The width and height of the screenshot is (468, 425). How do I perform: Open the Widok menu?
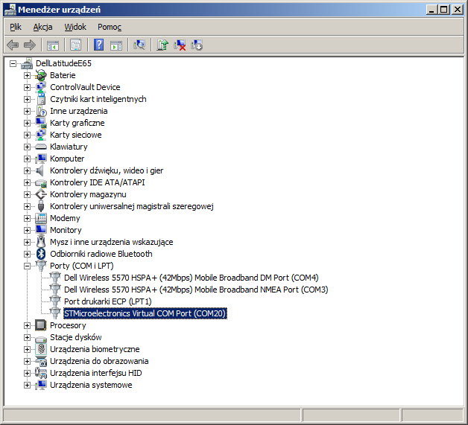(x=75, y=27)
